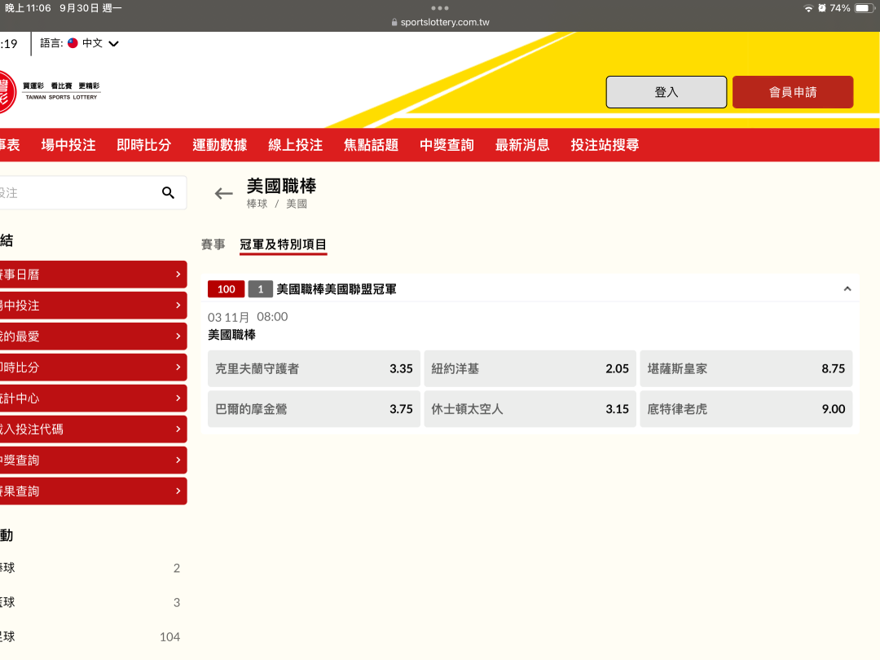Bet on 克里夫蘭守護者 at 3.35
880x660 pixels.
pos(314,369)
